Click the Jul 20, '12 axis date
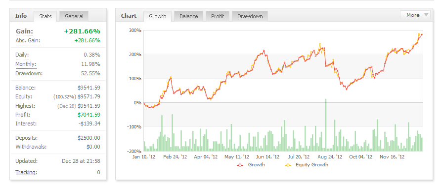The height and width of the screenshot is (186, 442). 299,157
